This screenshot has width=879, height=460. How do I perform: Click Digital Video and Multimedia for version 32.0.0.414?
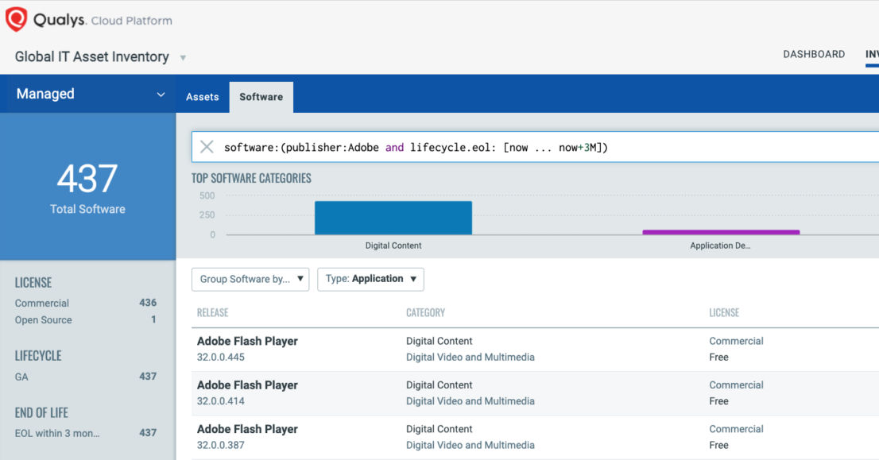[x=470, y=401]
